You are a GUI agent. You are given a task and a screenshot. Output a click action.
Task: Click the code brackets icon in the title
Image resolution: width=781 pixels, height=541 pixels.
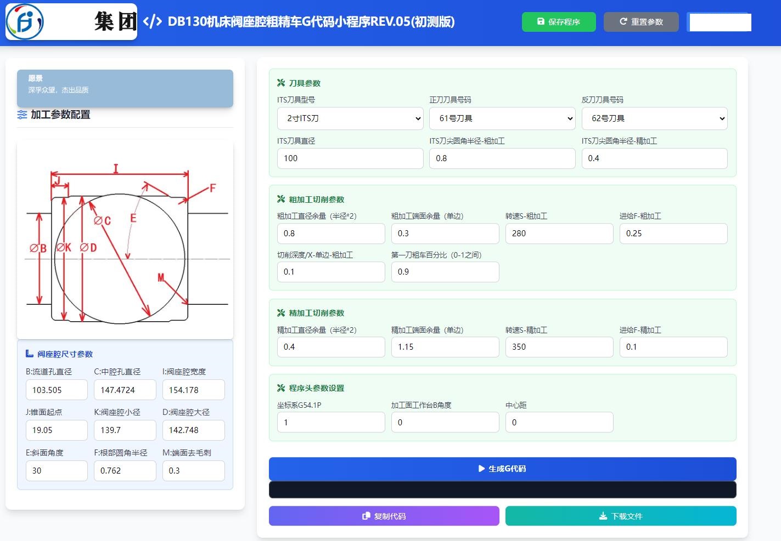(x=152, y=21)
